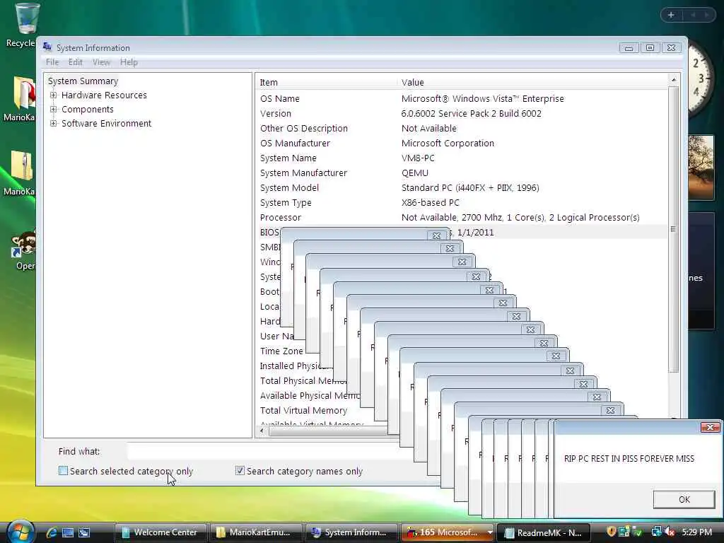Toggle Search category names only checkbox
The image size is (724, 543).
(x=240, y=470)
